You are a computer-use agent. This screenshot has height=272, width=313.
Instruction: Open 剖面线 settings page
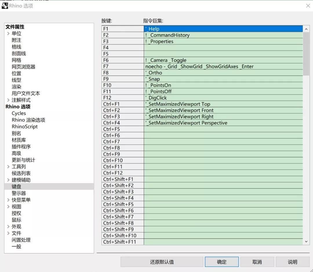click(x=19, y=54)
